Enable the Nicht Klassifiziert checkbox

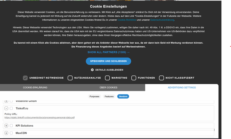click(161, 78)
